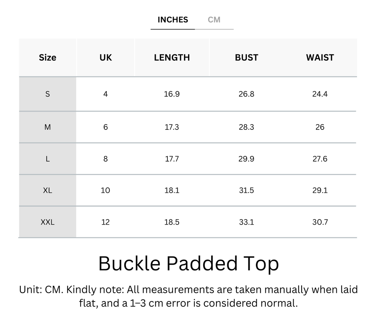Switch to the CM tab
The image size is (377, 328).
[x=215, y=20]
